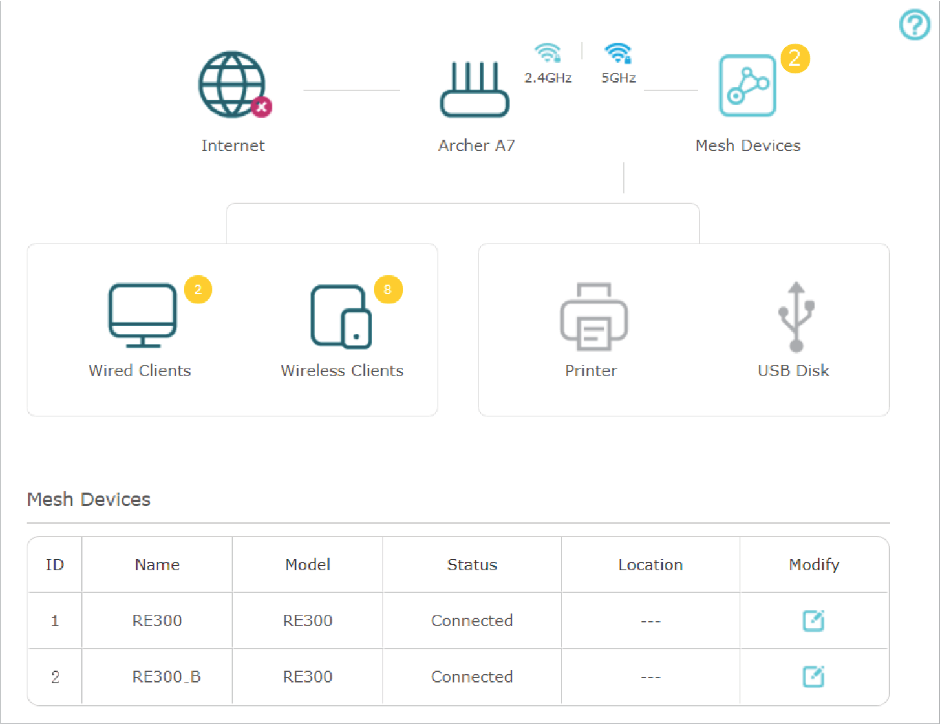Click the Mesh Devices section heading

pos(89,499)
